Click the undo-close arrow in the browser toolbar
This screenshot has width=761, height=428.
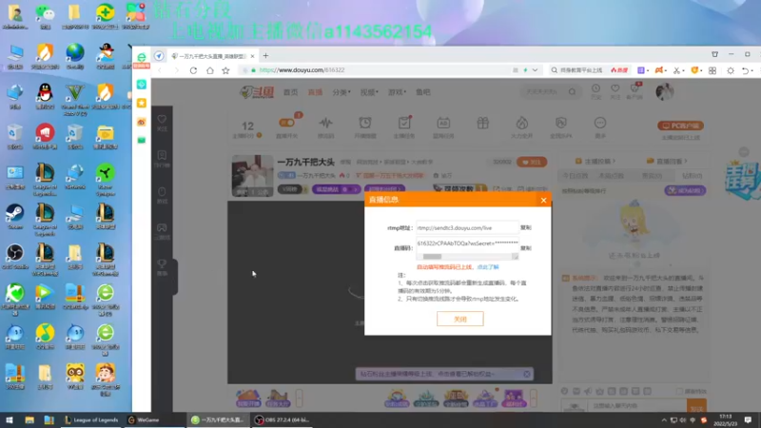click(745, 70)
